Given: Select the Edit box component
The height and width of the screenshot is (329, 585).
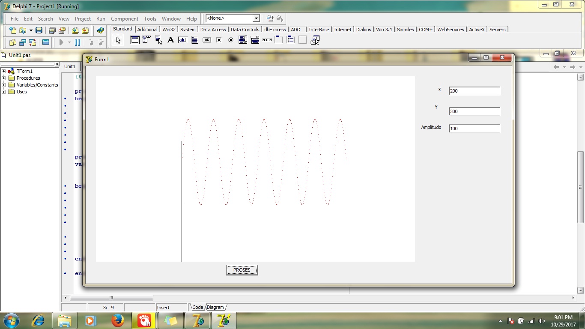Looking at the screenshot, I should click(182, 40).
